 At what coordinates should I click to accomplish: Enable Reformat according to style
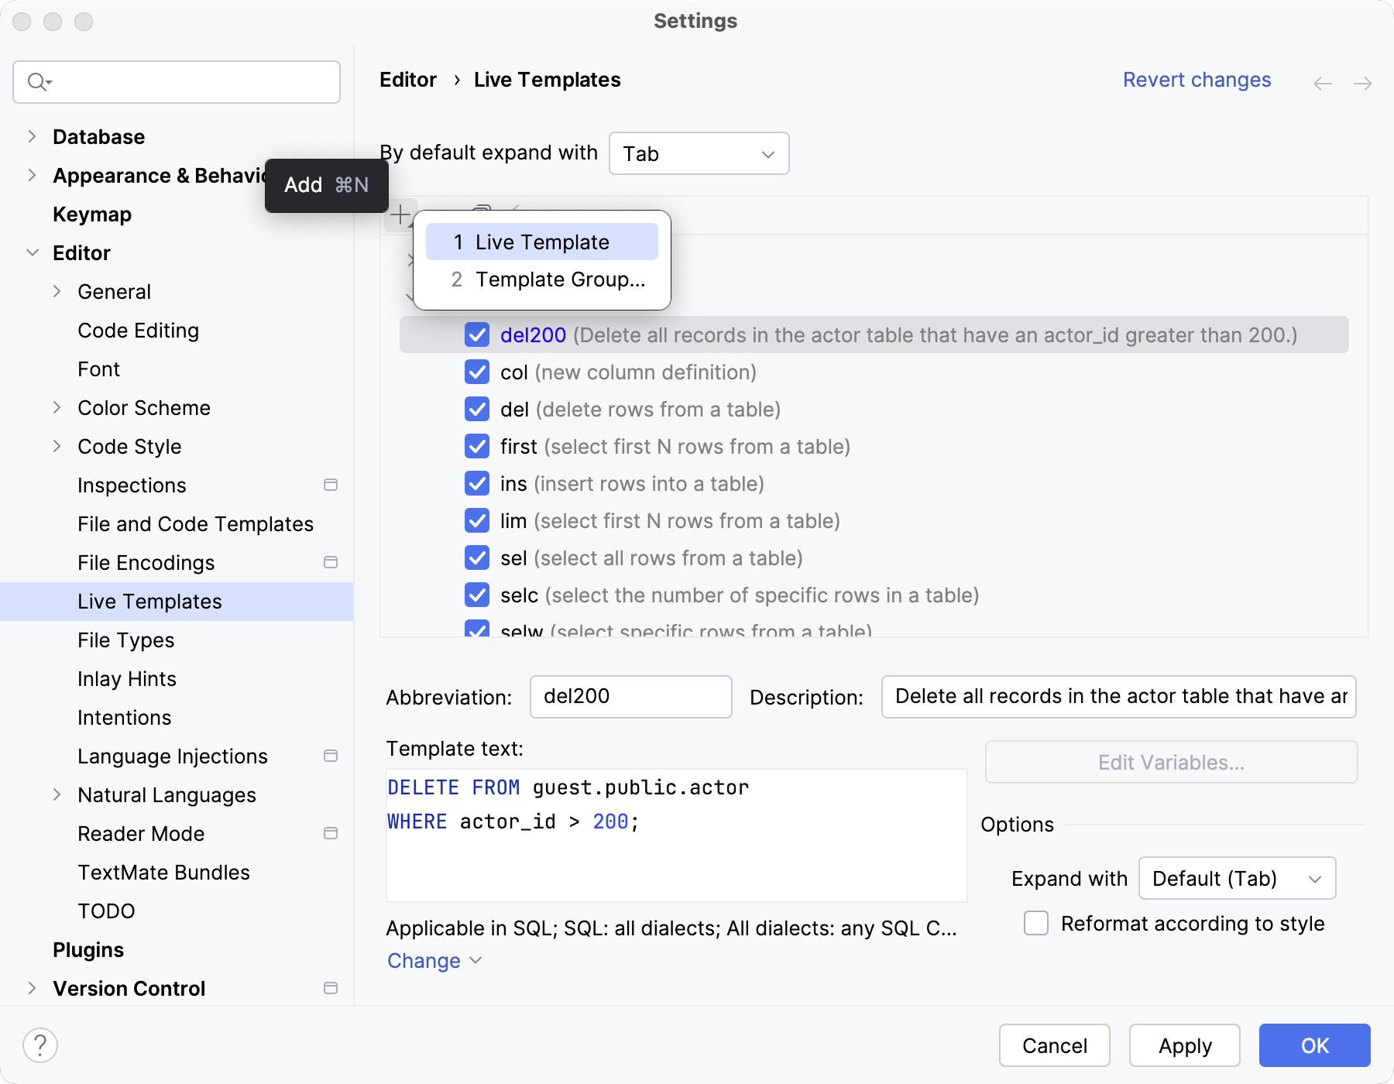[x=1035, y=923]
